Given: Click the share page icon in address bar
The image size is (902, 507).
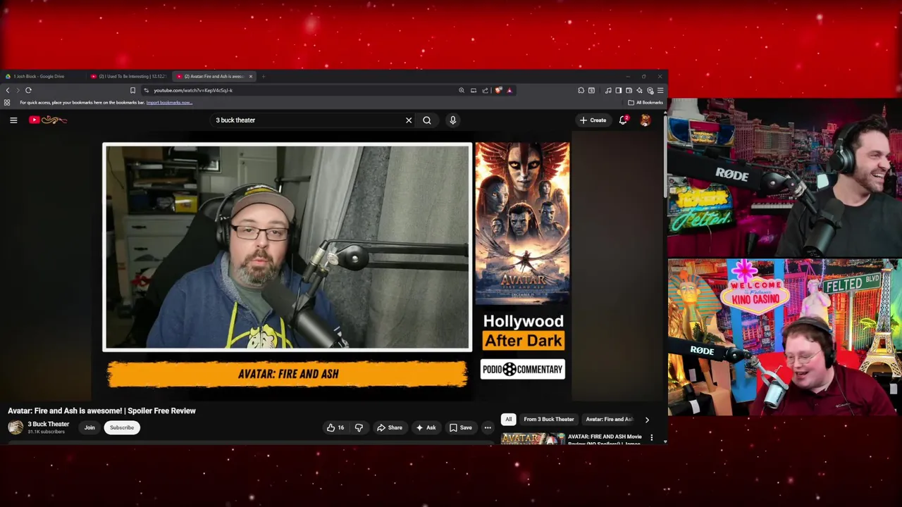Looking at the screenshot, I should tap(486, 90).
